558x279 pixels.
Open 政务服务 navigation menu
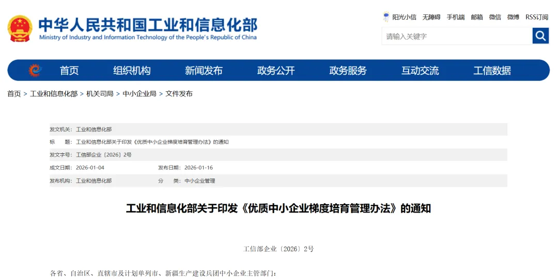coord(348,70)
